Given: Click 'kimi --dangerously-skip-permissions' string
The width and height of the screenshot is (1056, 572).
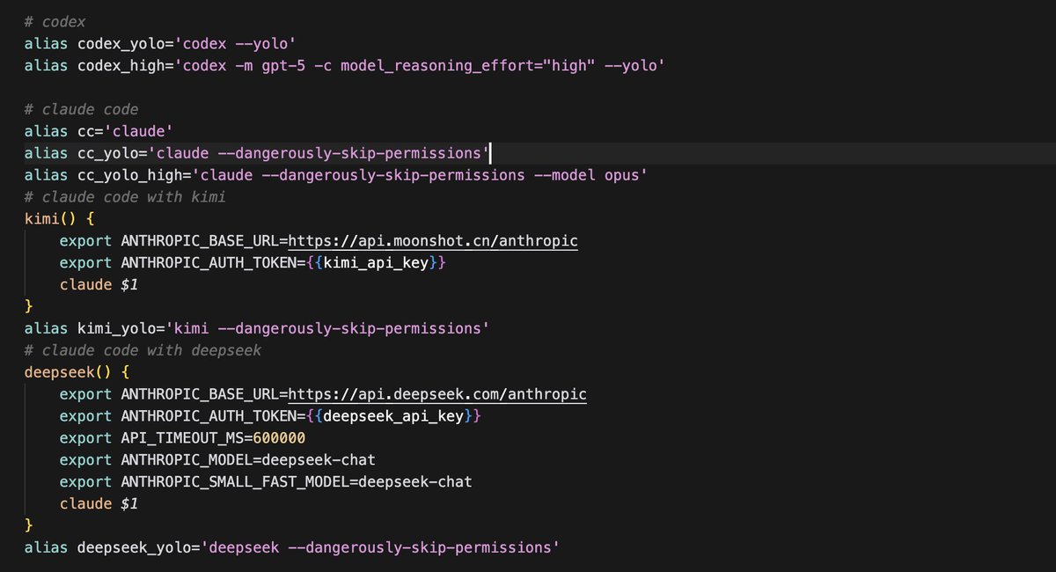Looking at the screenshot, I should point(327,328).
